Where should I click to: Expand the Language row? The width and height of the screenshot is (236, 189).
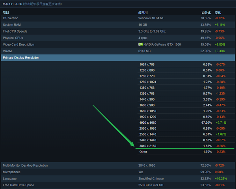click(x=10, y=178)
